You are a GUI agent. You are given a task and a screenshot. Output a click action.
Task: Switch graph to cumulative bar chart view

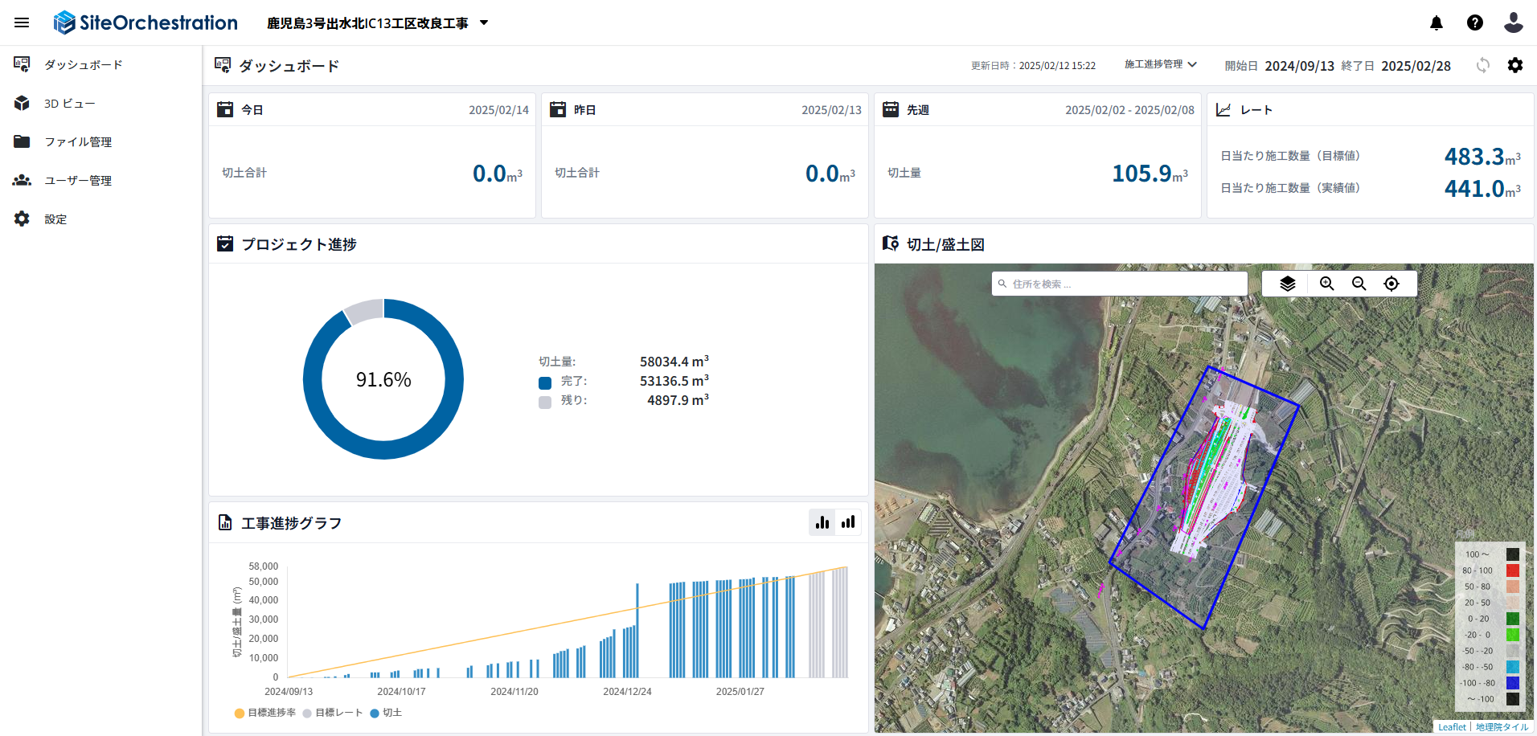[848, 522]
